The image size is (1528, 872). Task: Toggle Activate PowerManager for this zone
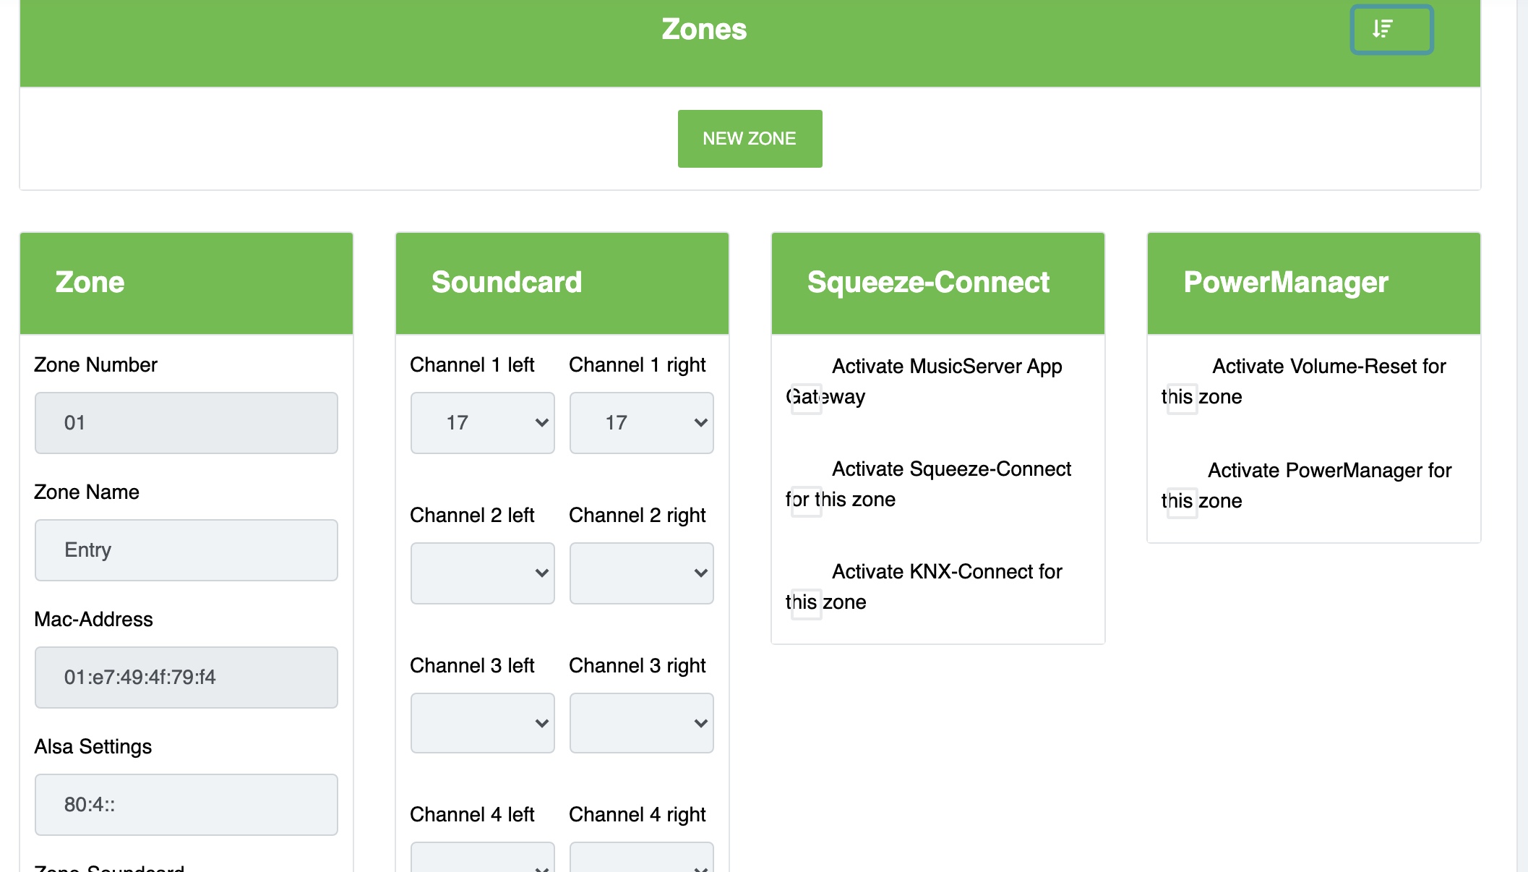(x=1182, y=503)
